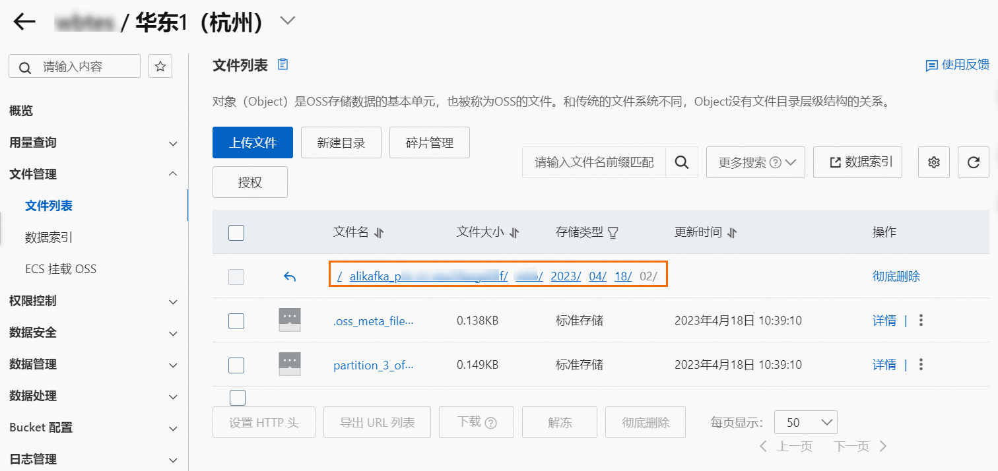Screen dimensions: 998x471
Task: Click the refresh icon button
Action: tap(974, 162)
